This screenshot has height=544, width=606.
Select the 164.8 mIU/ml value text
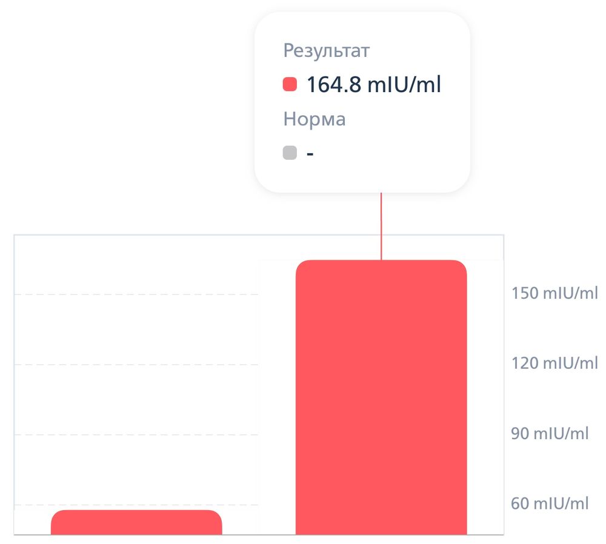pos(373,84)
